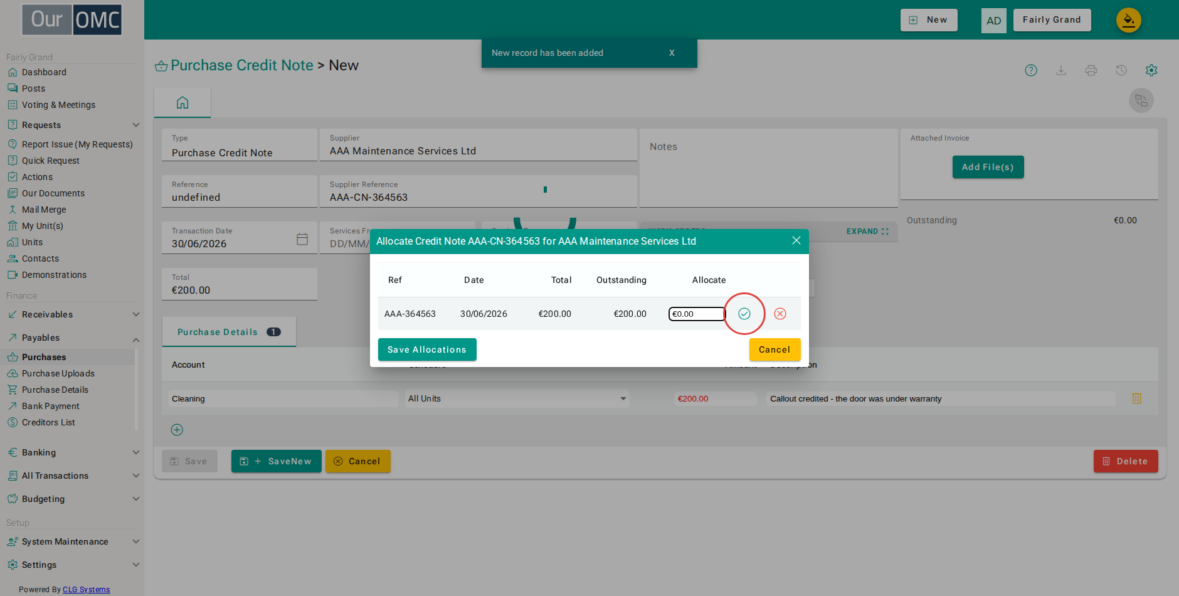Viewport: 1179px width, 596px height.
Task: Go to the home tab icon
Action: (182, 102)
